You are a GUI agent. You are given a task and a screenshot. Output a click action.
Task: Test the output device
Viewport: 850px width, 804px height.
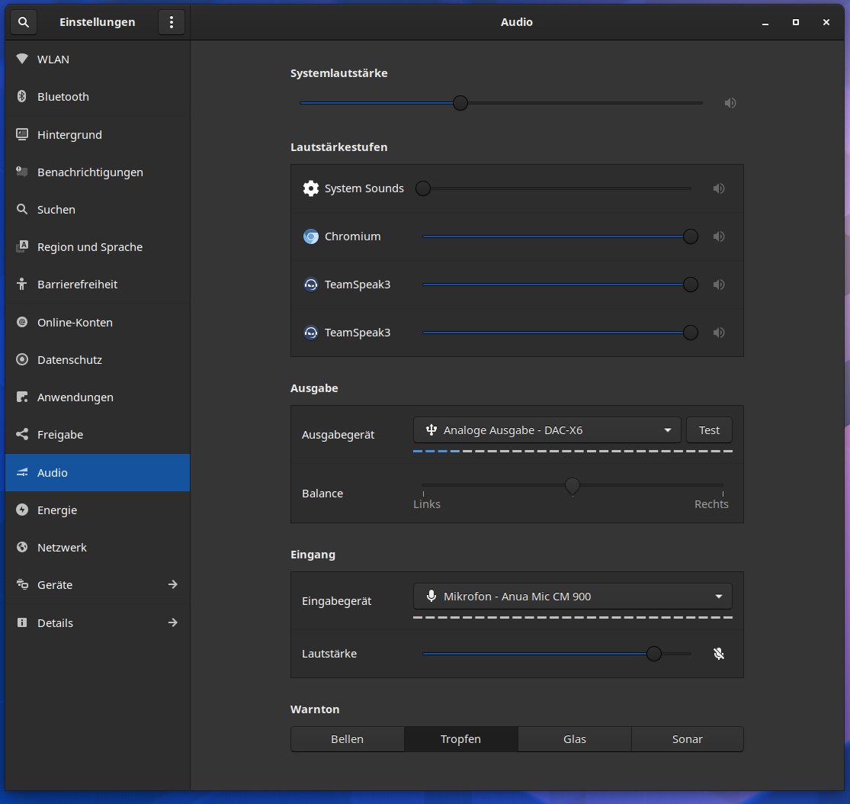(709, 430)
